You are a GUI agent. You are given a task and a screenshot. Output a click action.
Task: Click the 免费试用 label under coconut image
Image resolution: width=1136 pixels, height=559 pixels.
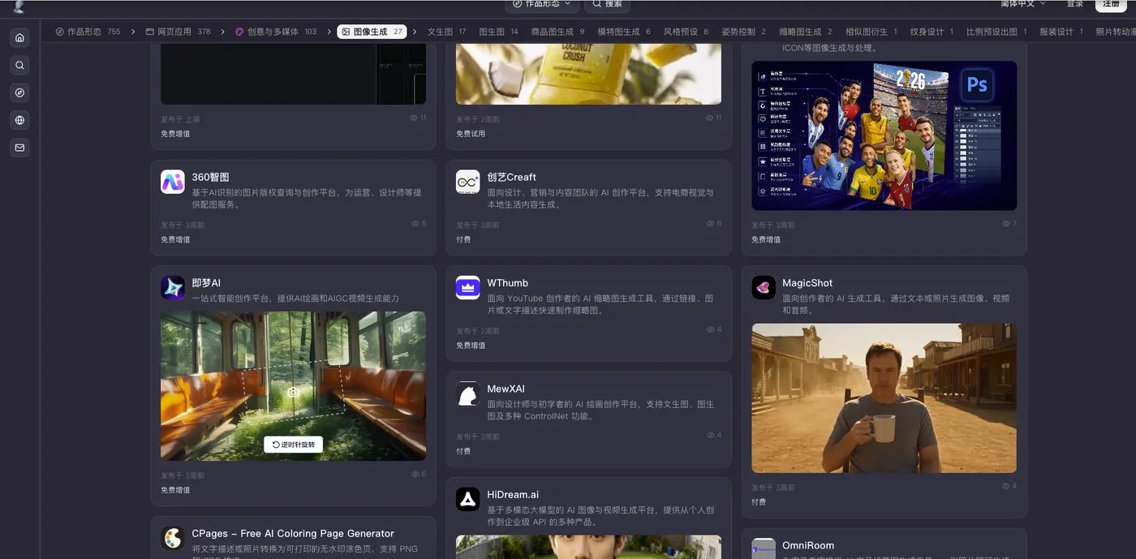click(x=471, y=134)
